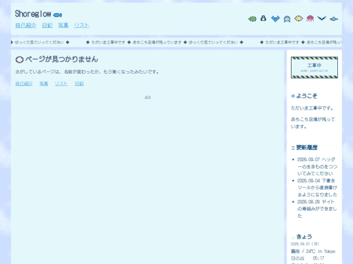Click the 更新履歴 sidebar heading

coord(307,148)
